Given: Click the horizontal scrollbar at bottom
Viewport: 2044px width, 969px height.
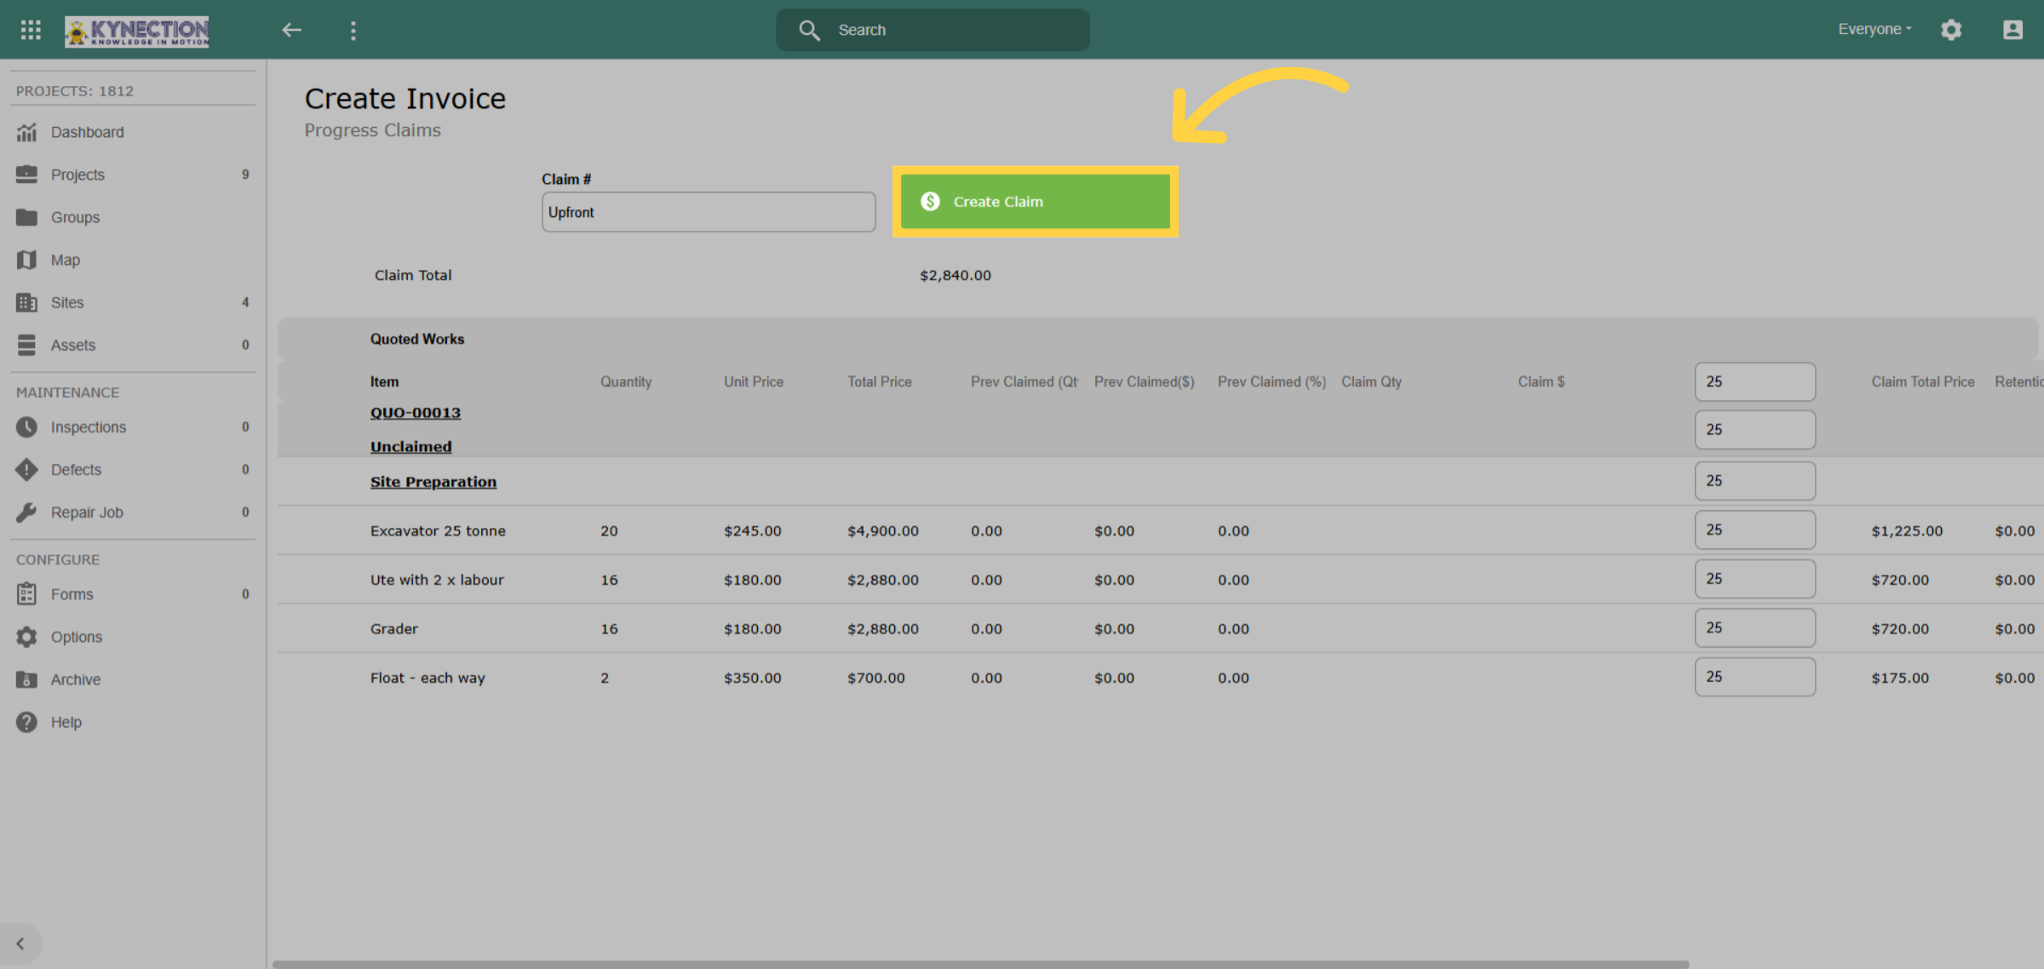Looking at the screenshot, I should (x=980, y=965).
